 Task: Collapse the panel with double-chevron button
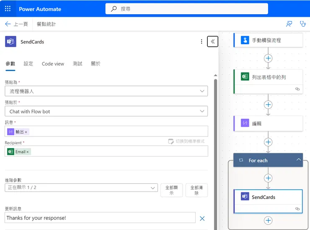[212, 42]
